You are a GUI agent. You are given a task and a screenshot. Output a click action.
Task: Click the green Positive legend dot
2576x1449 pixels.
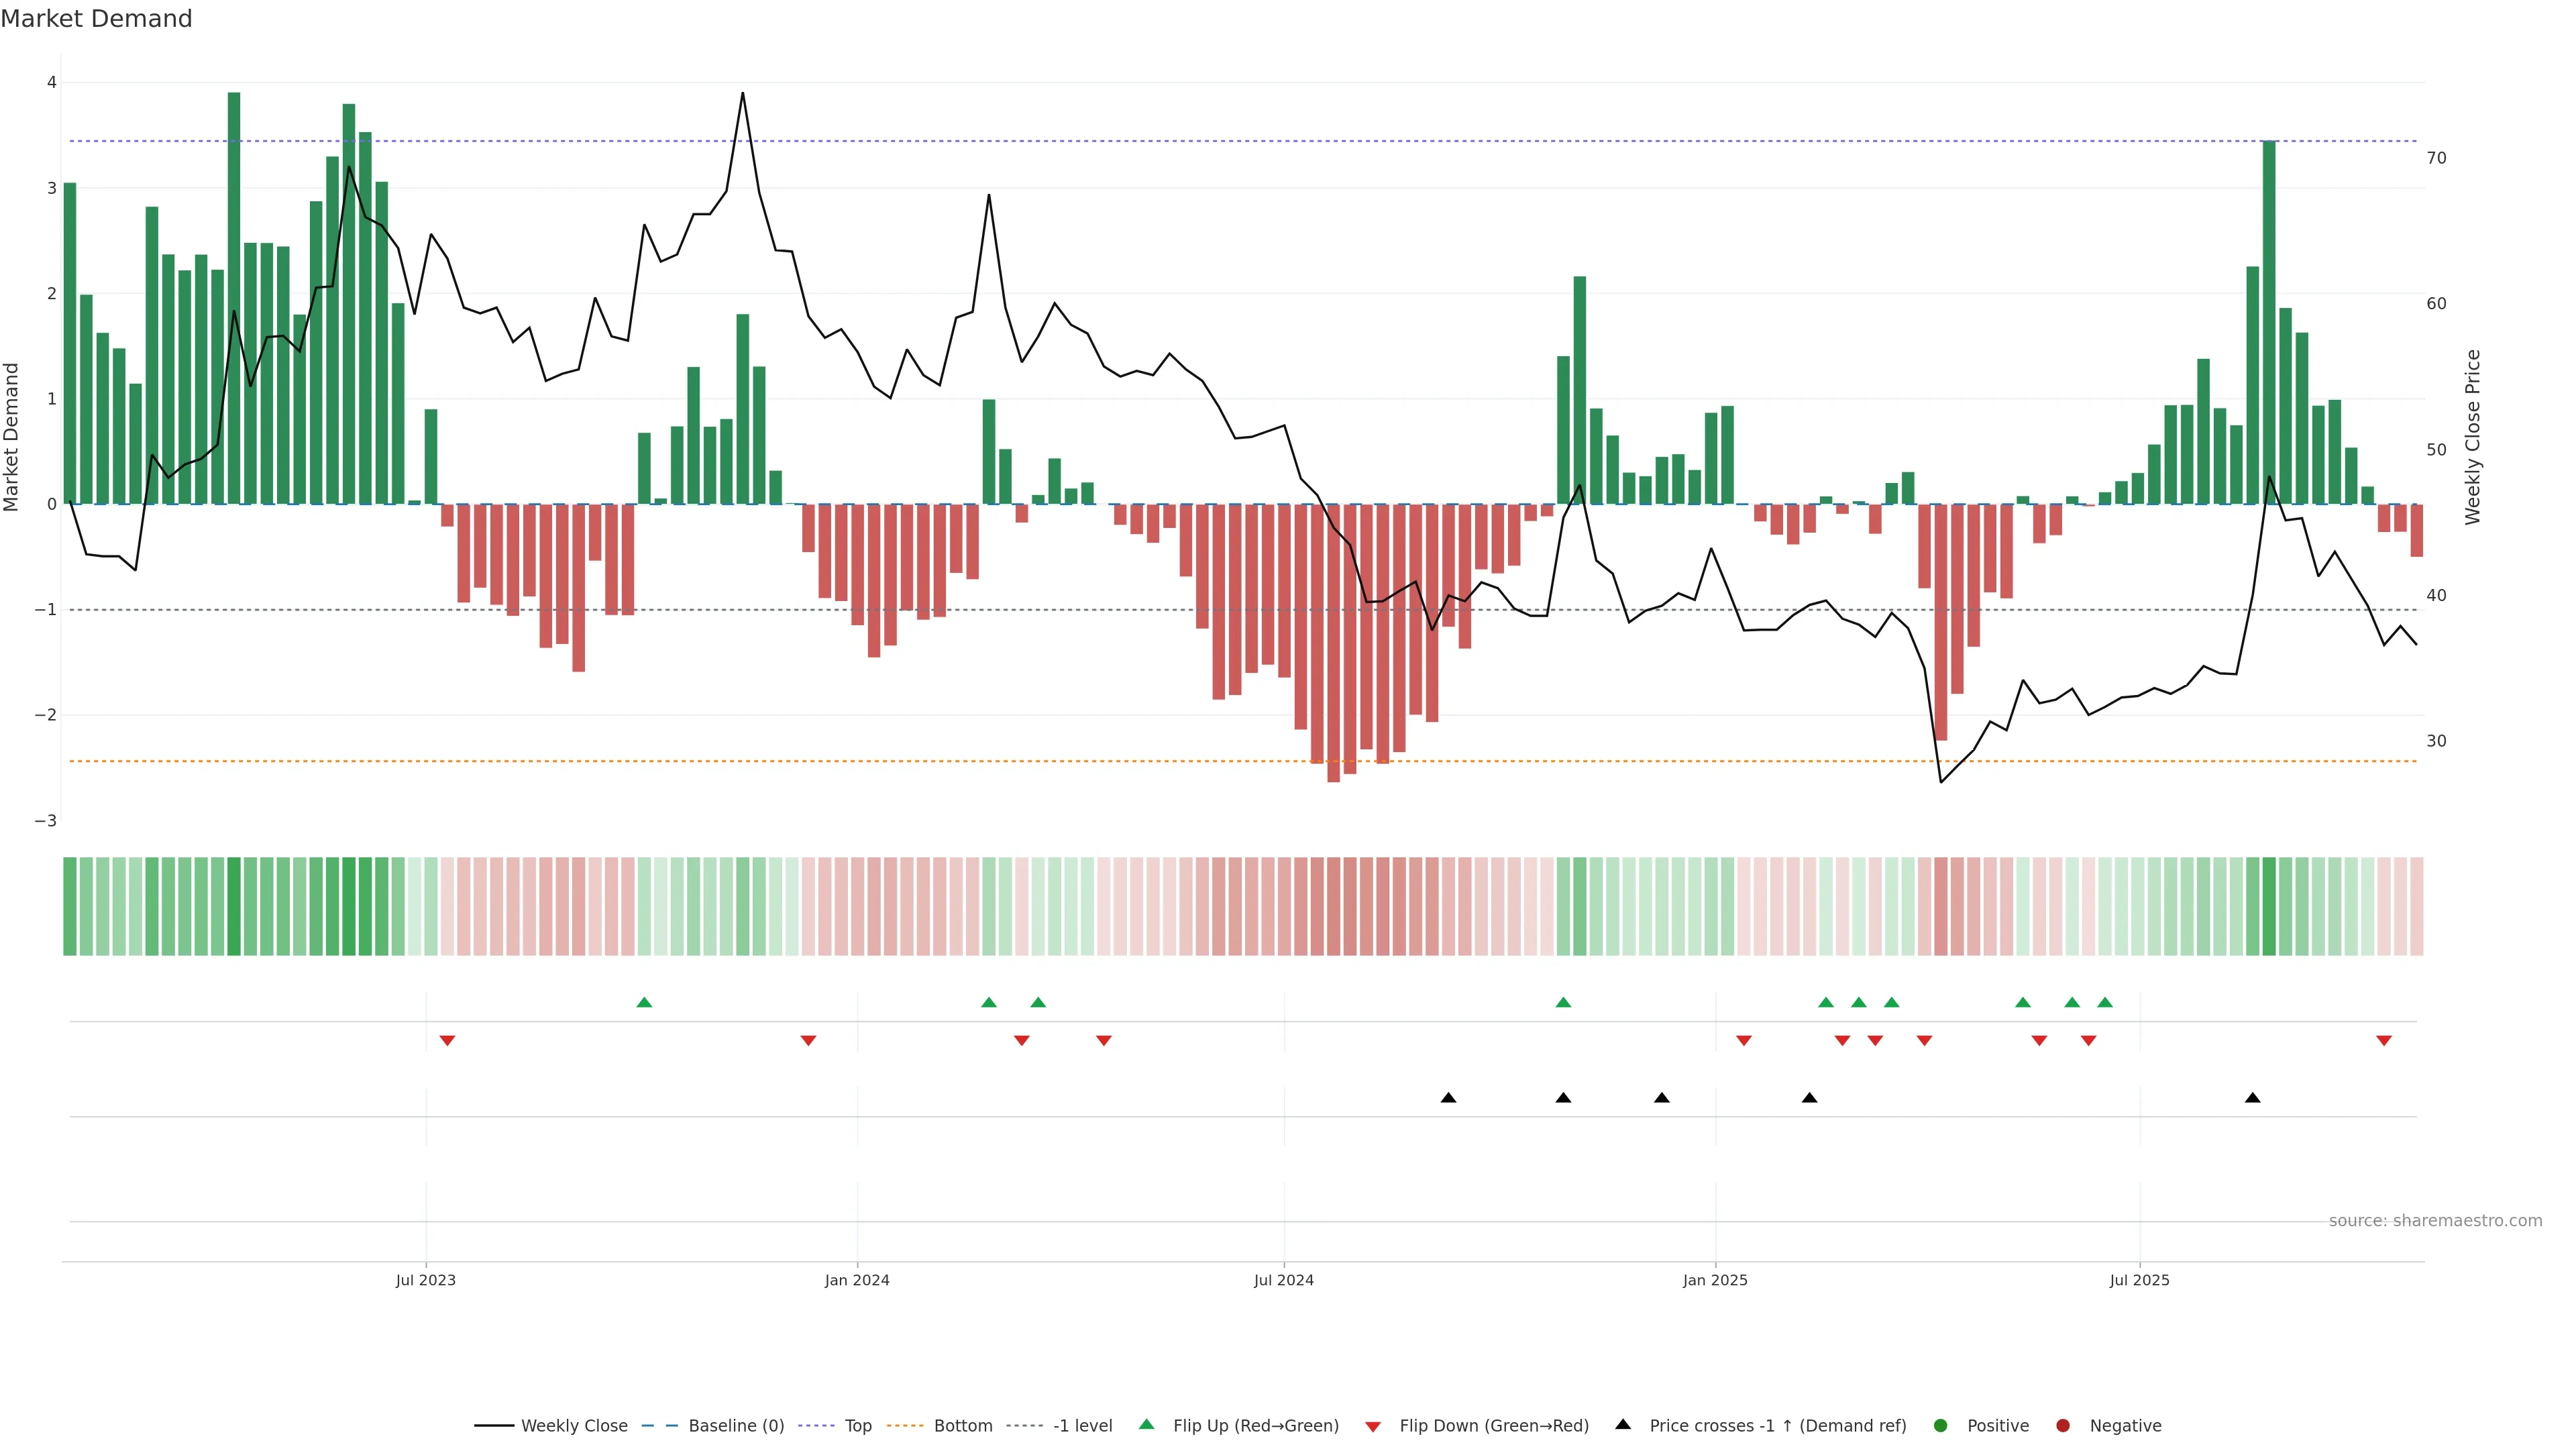[1941, 1425]
